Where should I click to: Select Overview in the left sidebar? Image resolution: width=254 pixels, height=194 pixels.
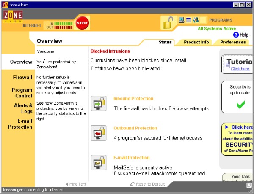21,62
